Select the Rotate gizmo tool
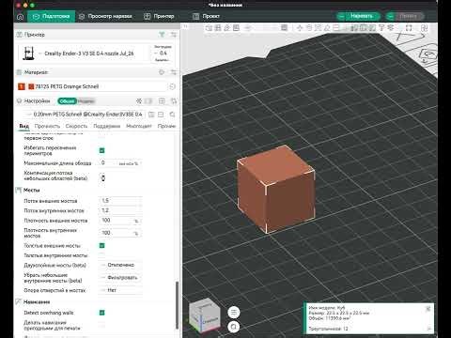This screenshot has height=338, width=451. (x=309, y=28)
